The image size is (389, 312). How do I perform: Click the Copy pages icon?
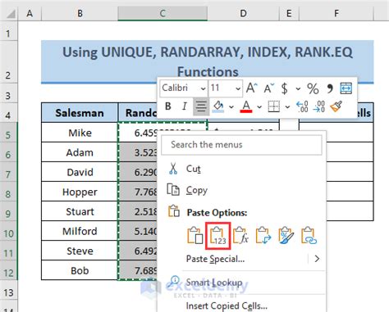point(173,190)
